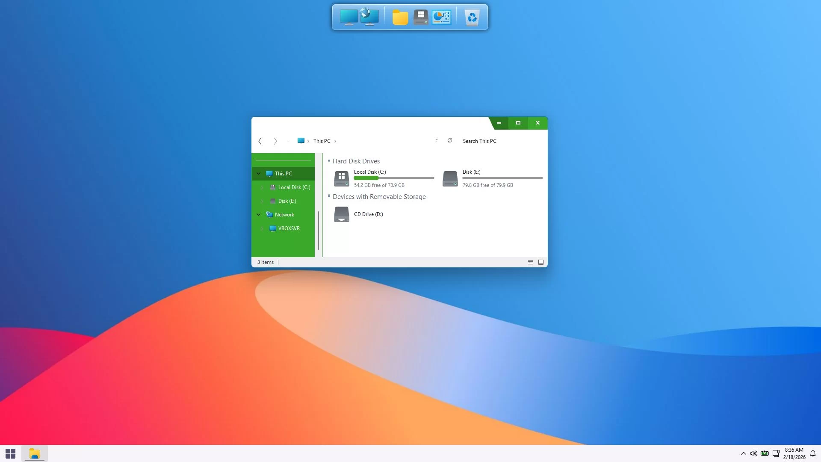
Task: Click the Local Disk (C:) usage bar
Action: click(393, 178)
